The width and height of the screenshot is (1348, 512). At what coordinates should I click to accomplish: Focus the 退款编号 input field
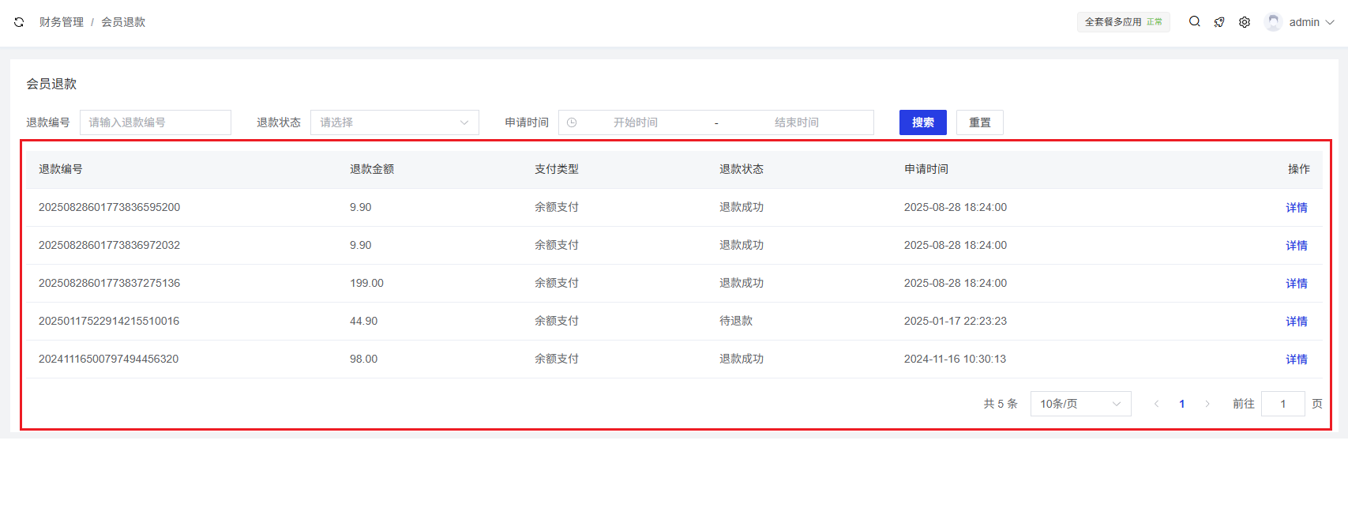pos(156,122)
